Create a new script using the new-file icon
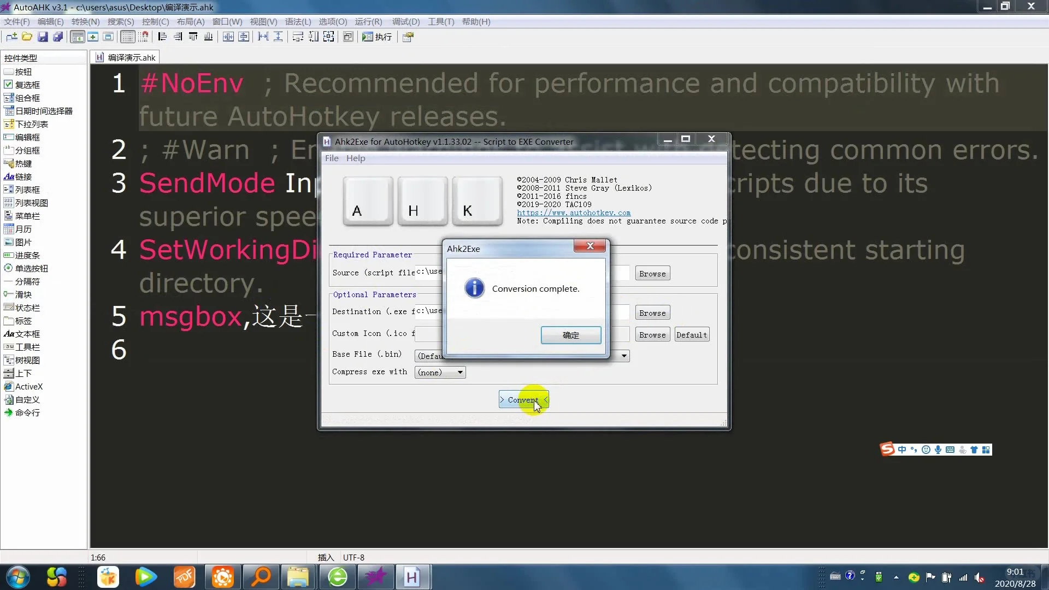 [x=11, y=37]
